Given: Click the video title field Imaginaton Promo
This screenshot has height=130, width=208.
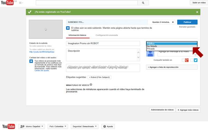Looking at the screenshot, I should (103, 43).
